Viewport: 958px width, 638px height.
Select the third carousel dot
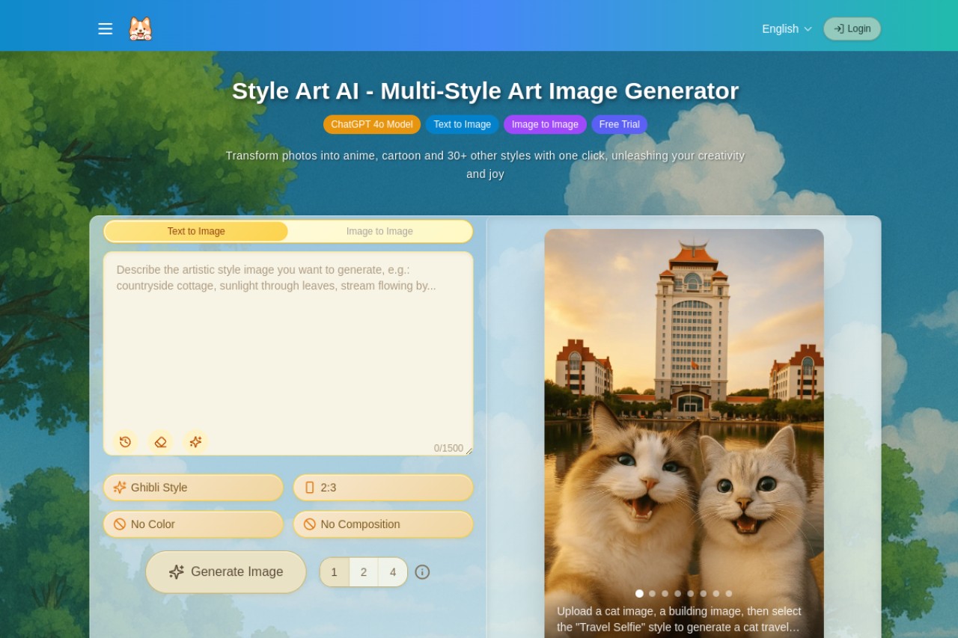(x=665, y=594)
